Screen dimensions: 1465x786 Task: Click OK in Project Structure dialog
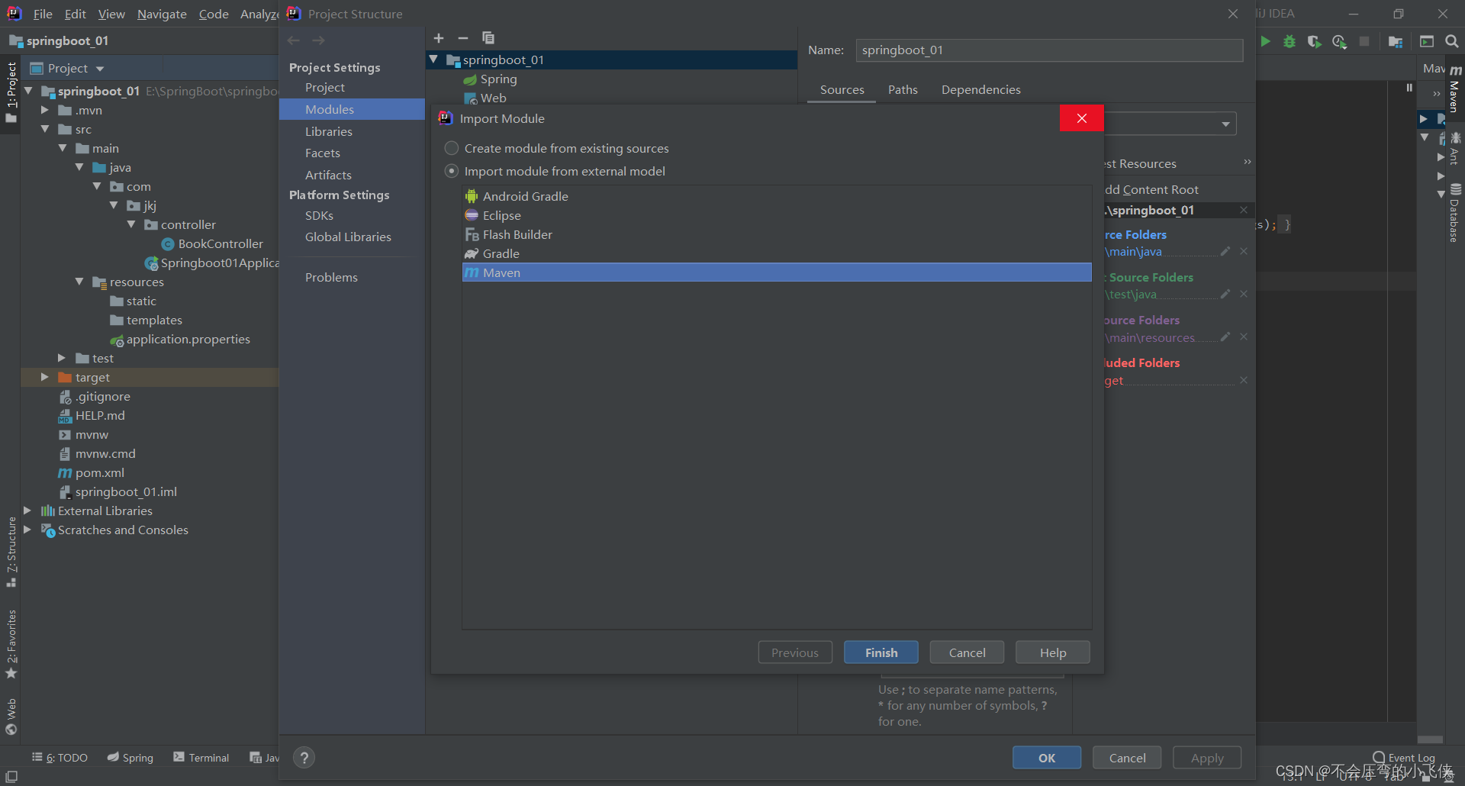[x=1047, y=758]
